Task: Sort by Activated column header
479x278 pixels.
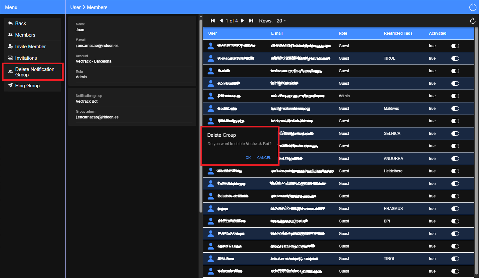Action: (x=438, y=33)
